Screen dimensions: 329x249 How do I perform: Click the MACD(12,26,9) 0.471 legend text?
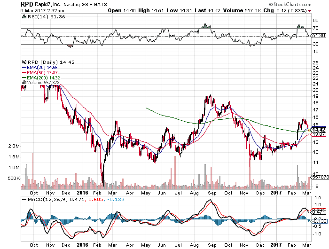(56, 200)
